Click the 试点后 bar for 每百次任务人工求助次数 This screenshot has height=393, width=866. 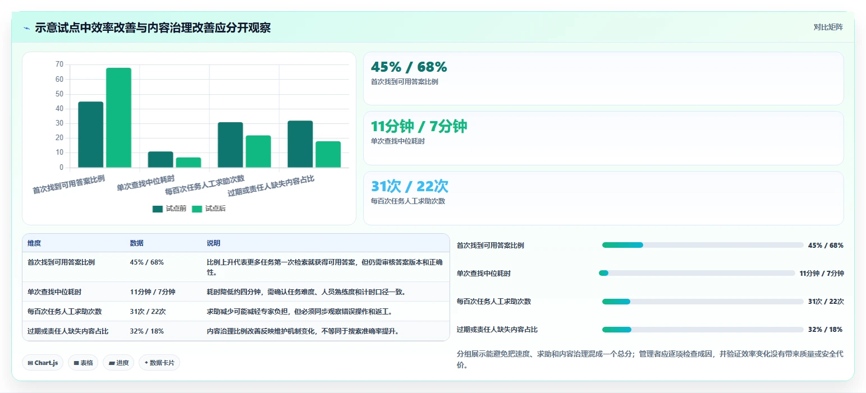[x=258, y=151]
